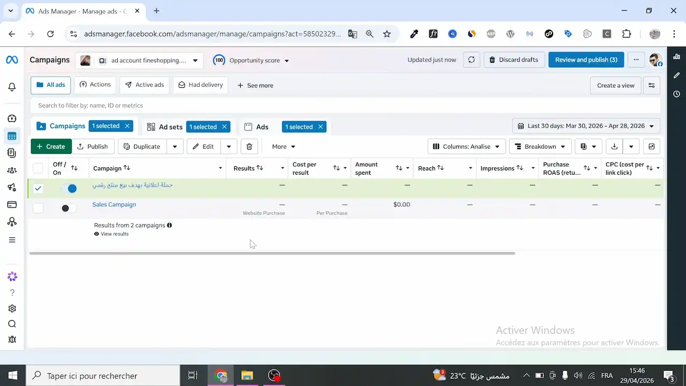Toggle select-all checkbox in table header
Image resolution: width=686 pixels, height=386 pixels.
pyautogui.click(x=38, y=168)
